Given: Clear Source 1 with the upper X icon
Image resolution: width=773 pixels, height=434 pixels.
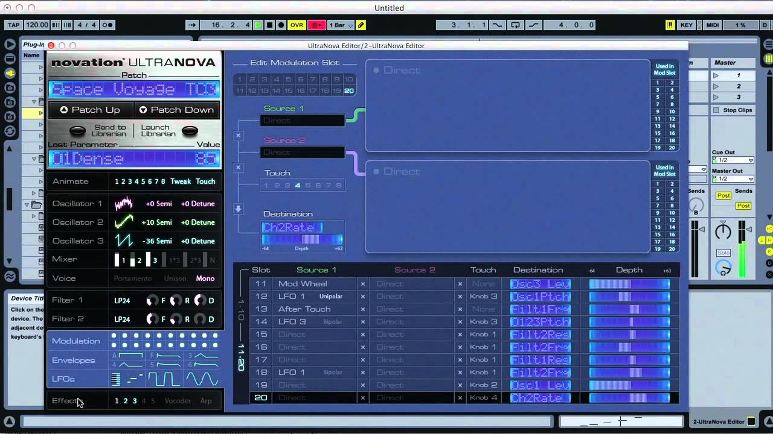Looking at the screenshot, I should click(x=238, y=136).
